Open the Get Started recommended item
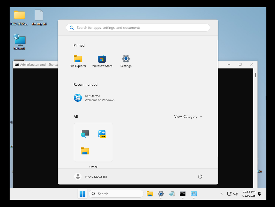Image resolution: width=275 pixels, height=207 pixels. pos(94,98)
